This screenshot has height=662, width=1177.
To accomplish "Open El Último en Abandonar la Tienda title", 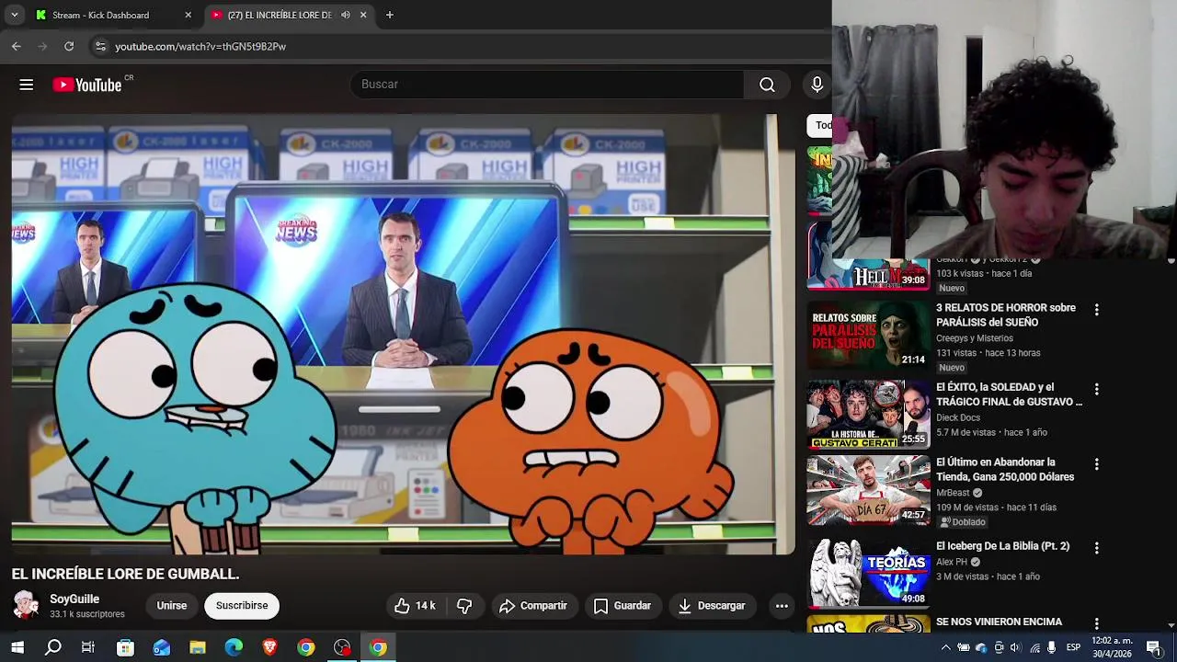I will point(1005,470).
